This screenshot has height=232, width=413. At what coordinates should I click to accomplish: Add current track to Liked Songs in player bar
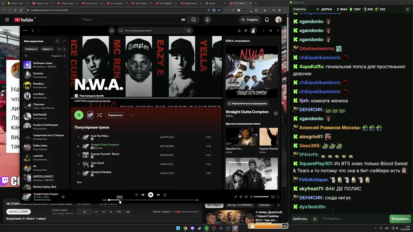click(x=63, y=197)
